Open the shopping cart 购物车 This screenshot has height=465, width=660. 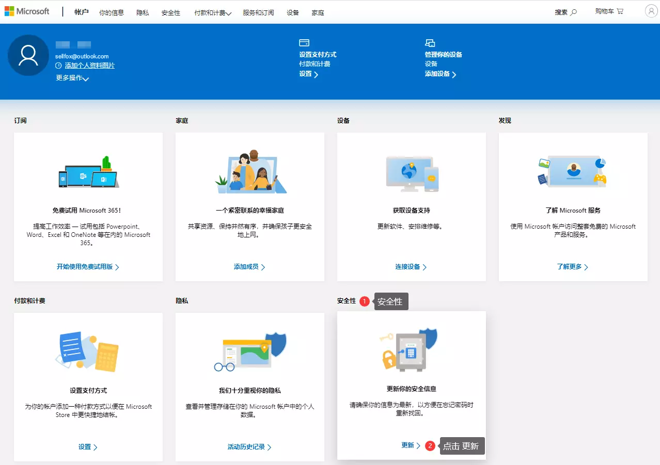(609, 11)
